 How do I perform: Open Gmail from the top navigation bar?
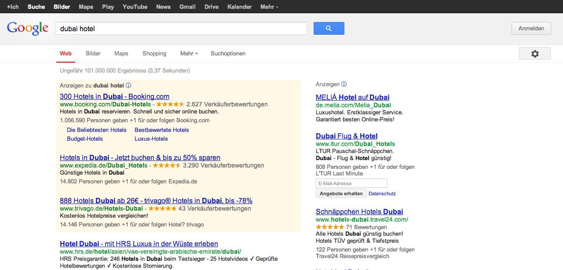[x=187, y=7]
